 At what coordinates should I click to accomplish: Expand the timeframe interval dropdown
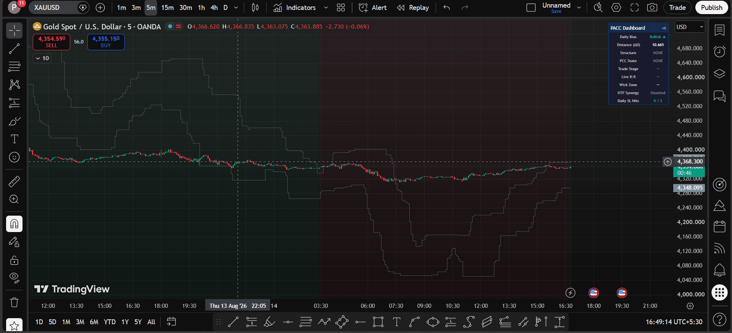coord(236,8)
